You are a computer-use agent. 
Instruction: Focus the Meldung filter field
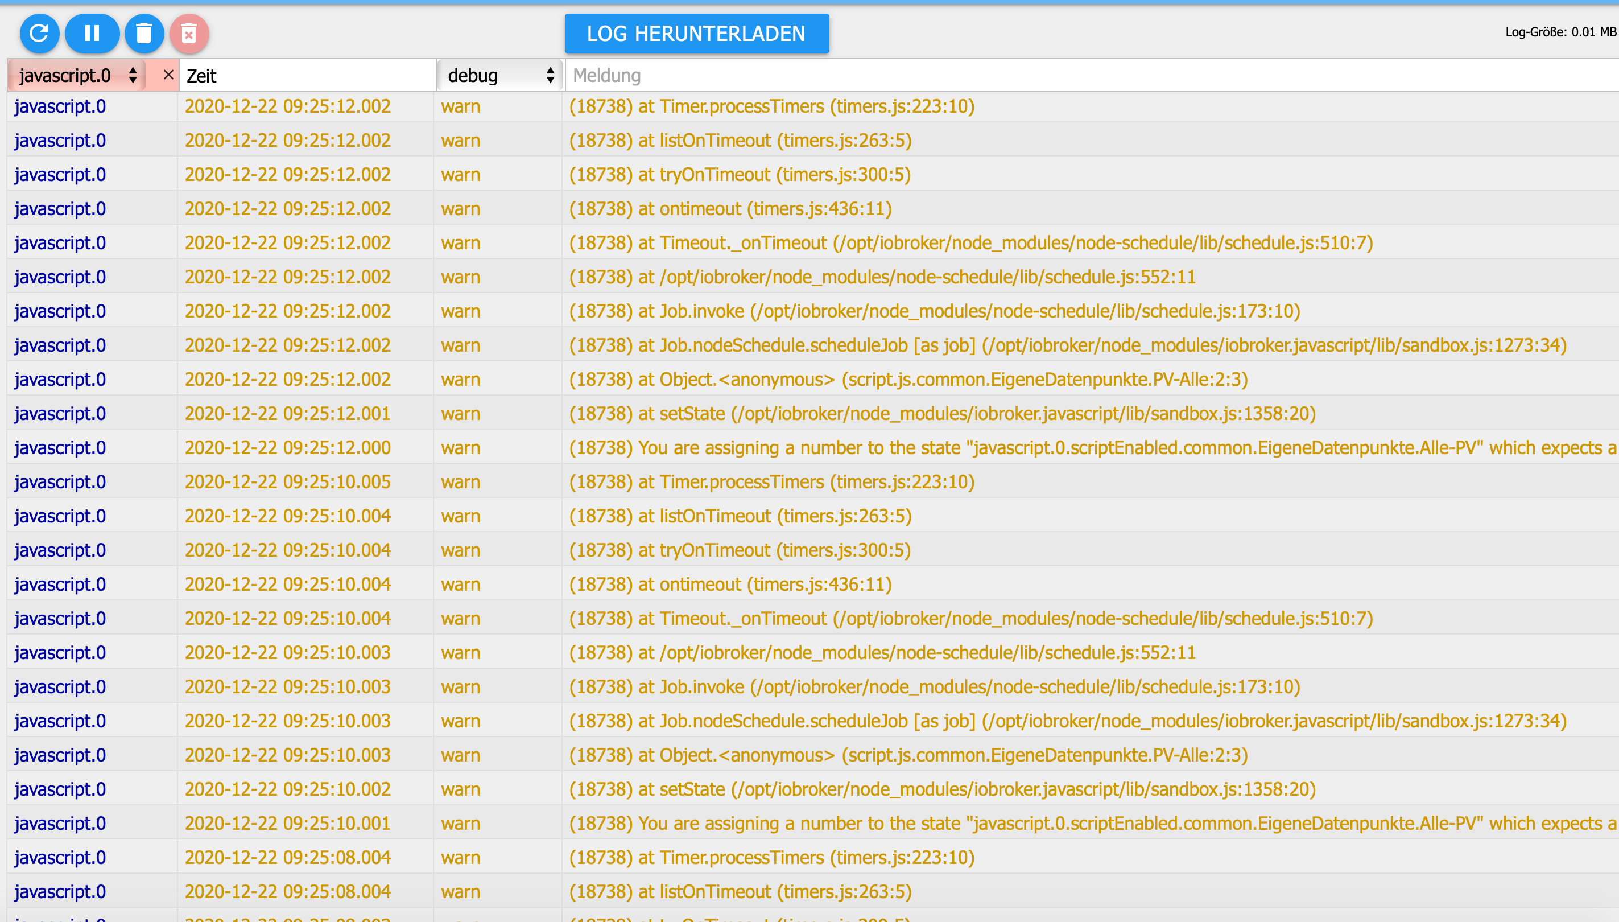pyautogui.click(x=1076, y=75)
